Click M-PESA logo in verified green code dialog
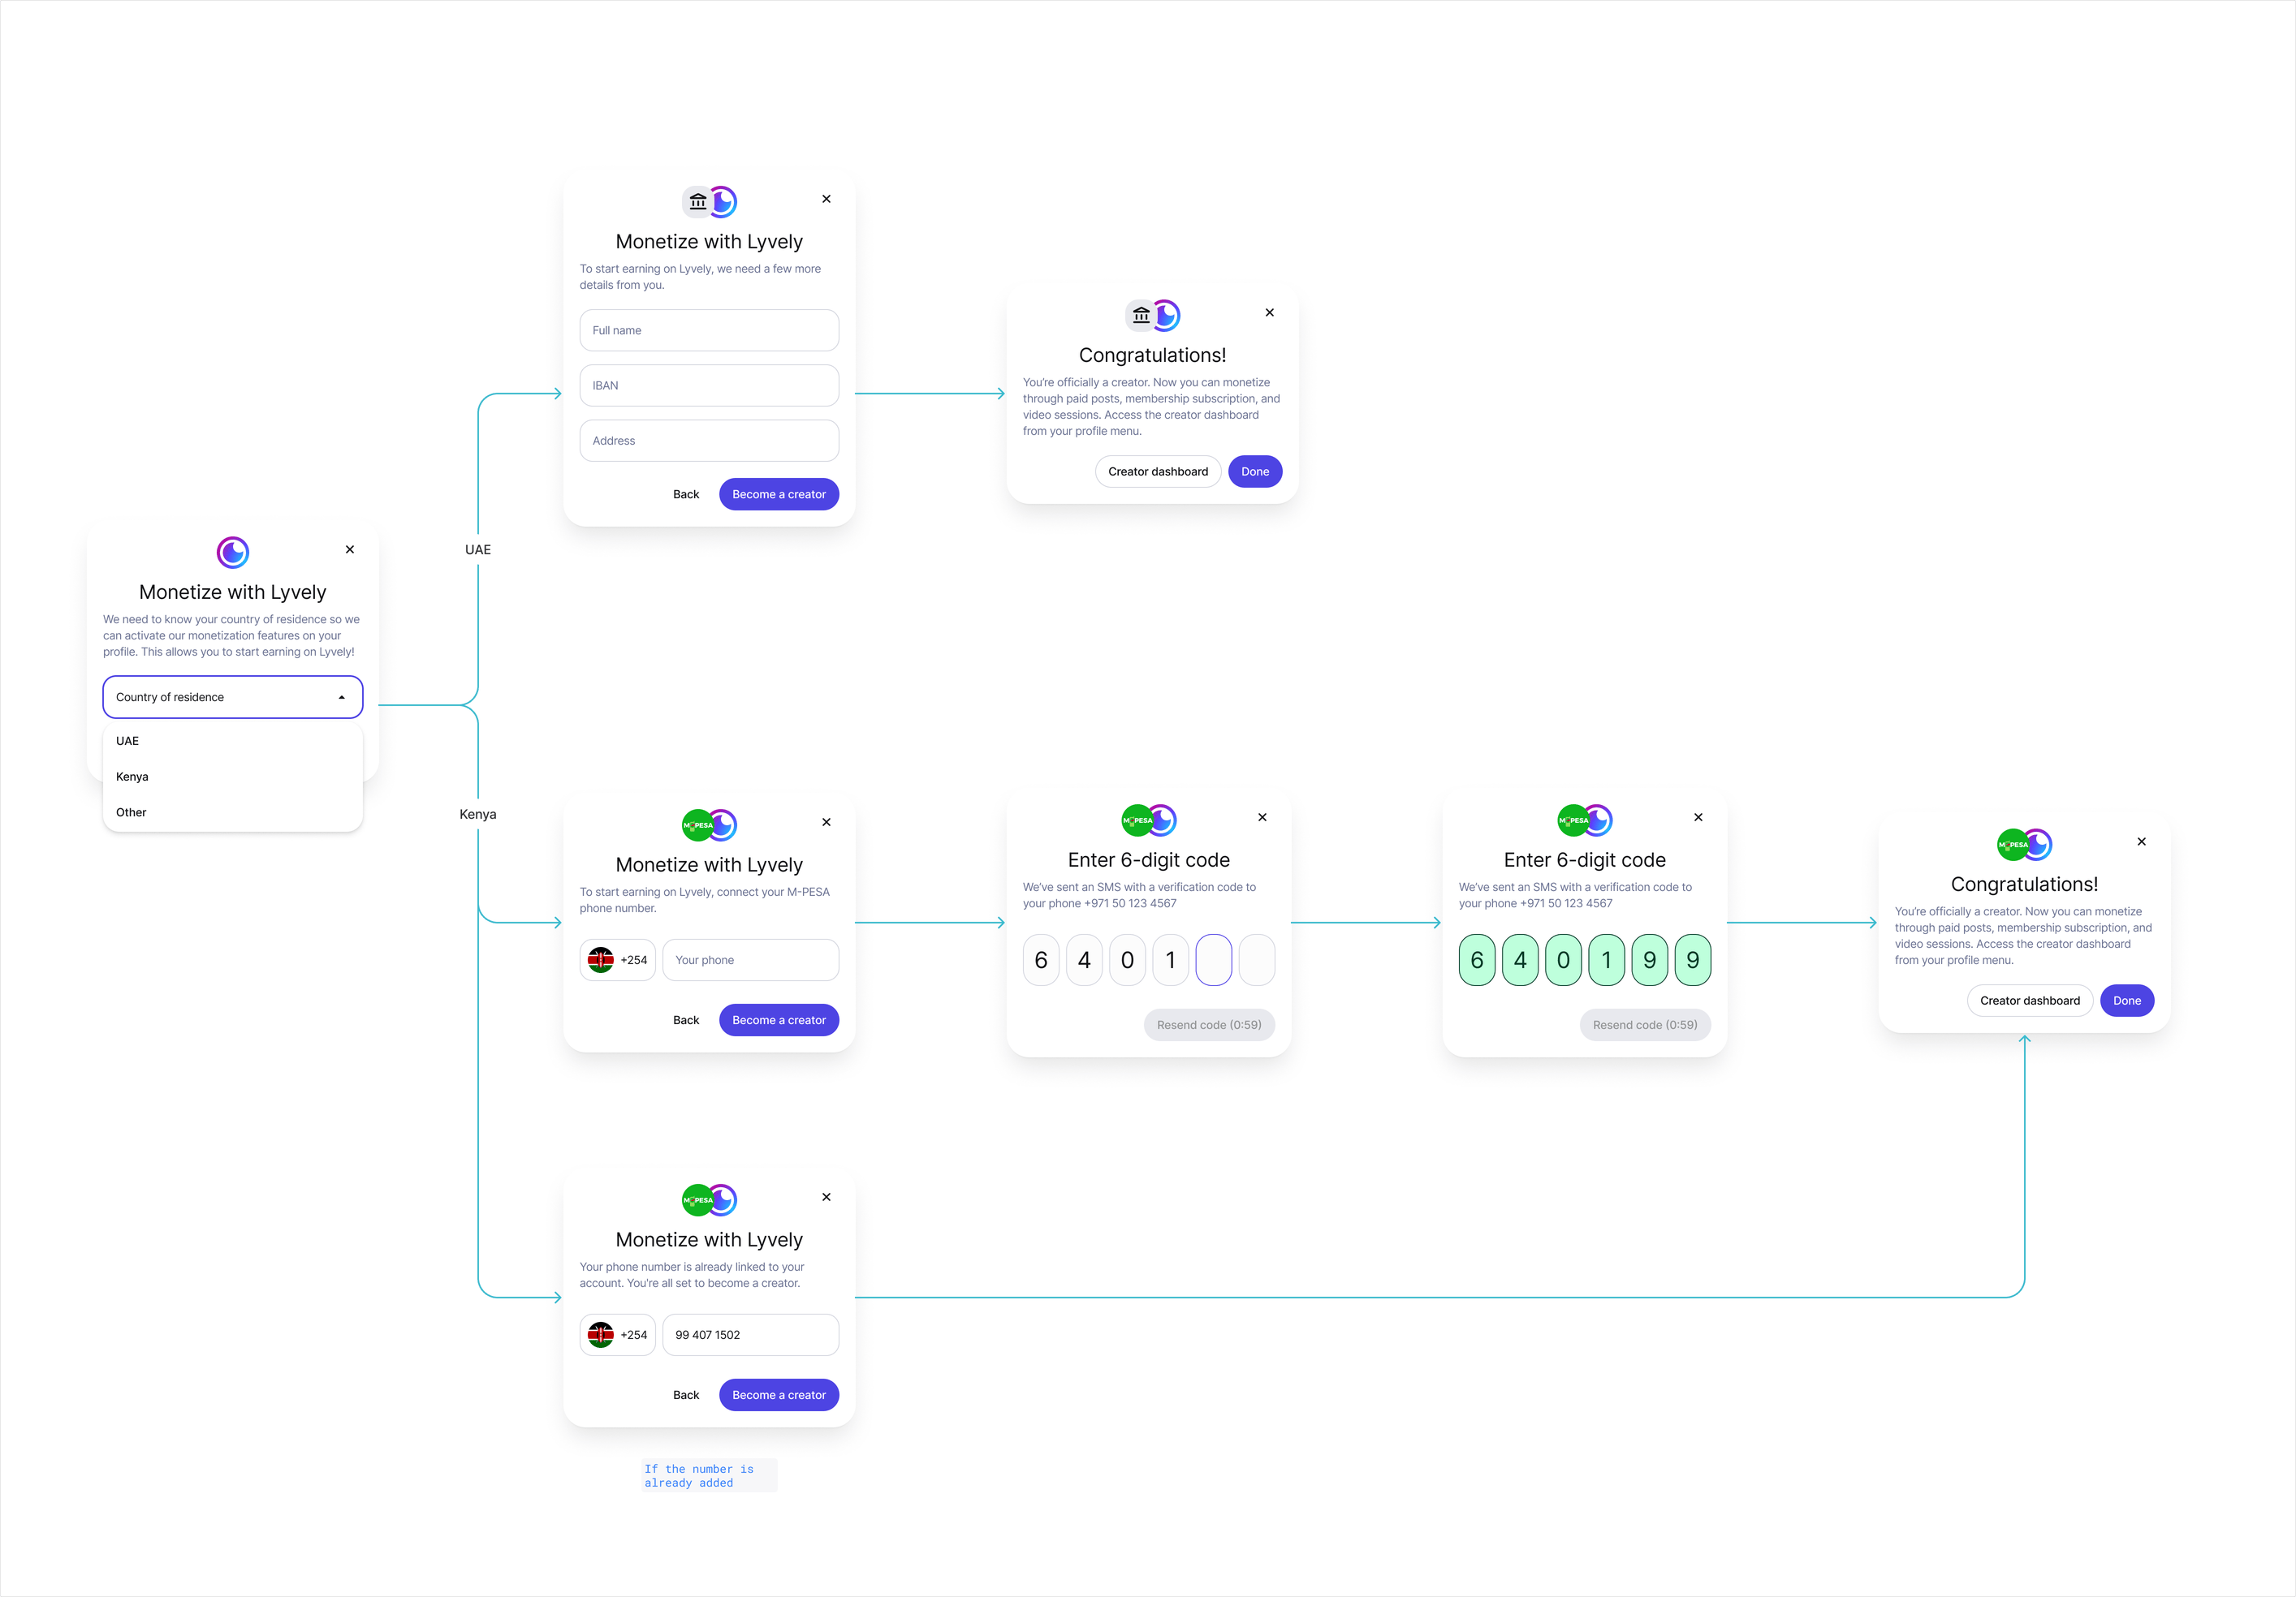The width and height of the screenshot is (2296, 1597). pos(1574,820)
